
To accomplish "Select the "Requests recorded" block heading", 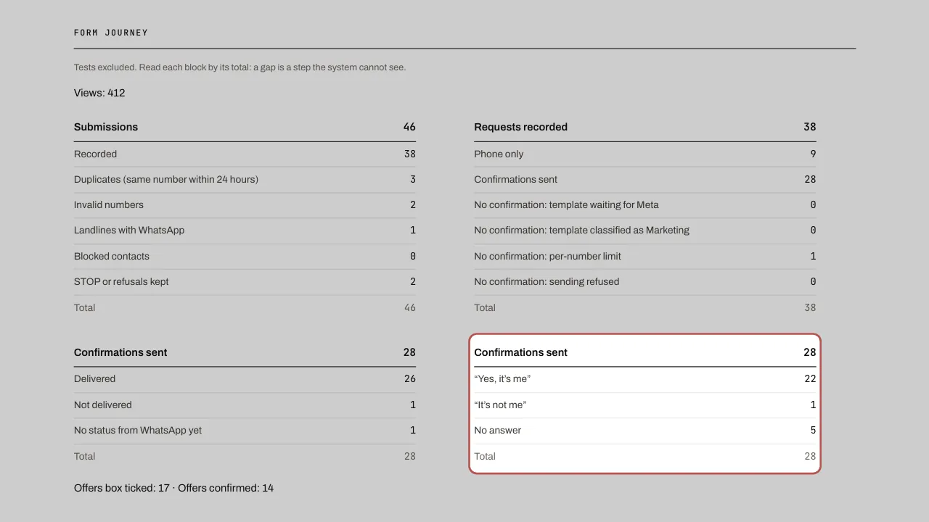I will tap(520, 127).
